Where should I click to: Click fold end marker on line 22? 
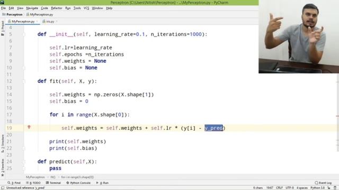[24, 148]
